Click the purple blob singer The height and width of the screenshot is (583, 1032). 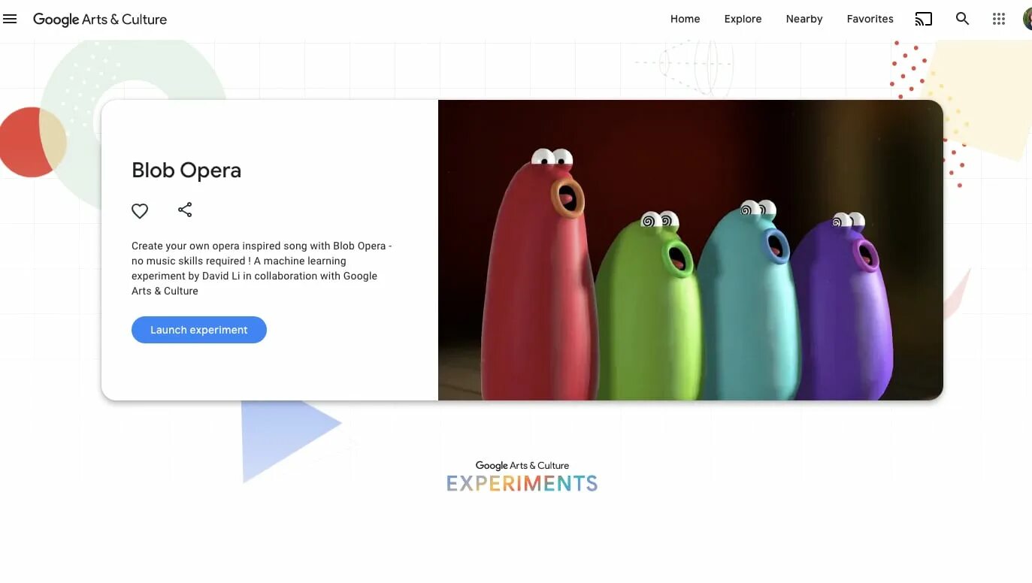pyautogui.click(x=842, y=308)
